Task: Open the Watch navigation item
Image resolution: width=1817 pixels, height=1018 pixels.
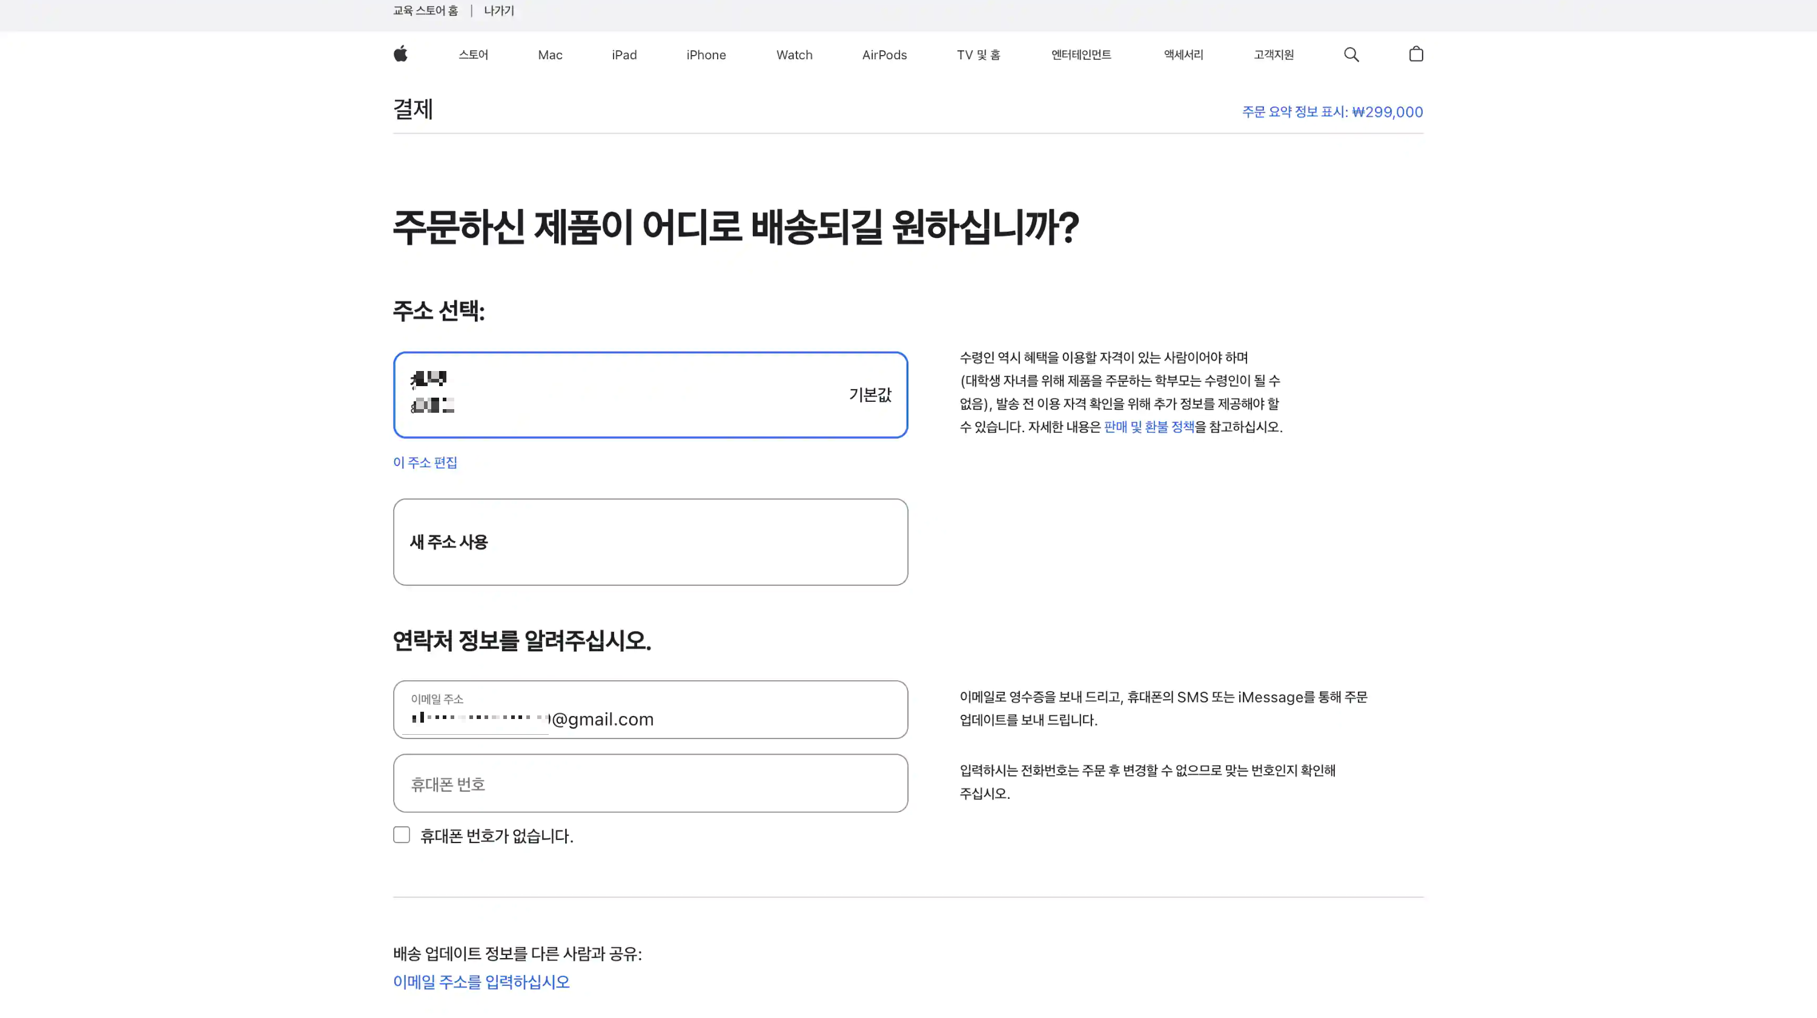Action: (x=794, y=54)
